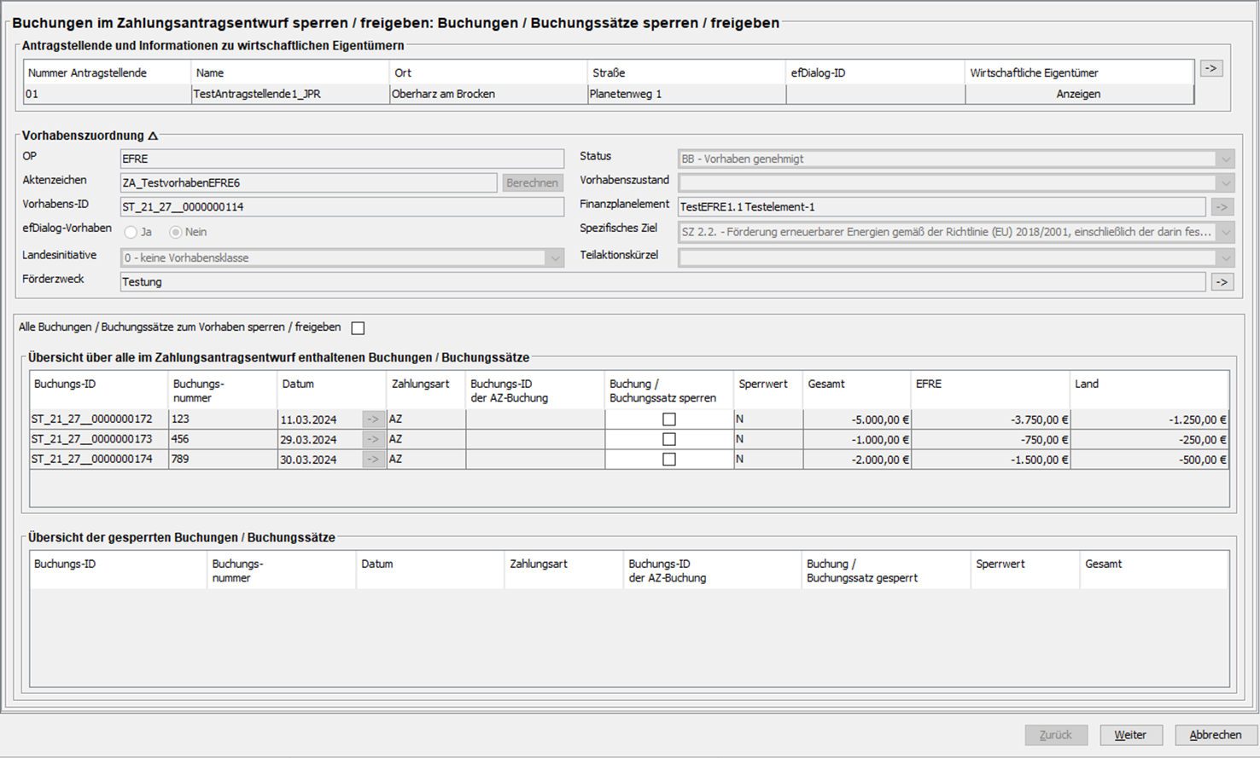Image resolution: width=1260 pixels, height=758 pixels.
Task: Select Ja radio for efDialog-Vorhaben
Action: coord(131,232)
